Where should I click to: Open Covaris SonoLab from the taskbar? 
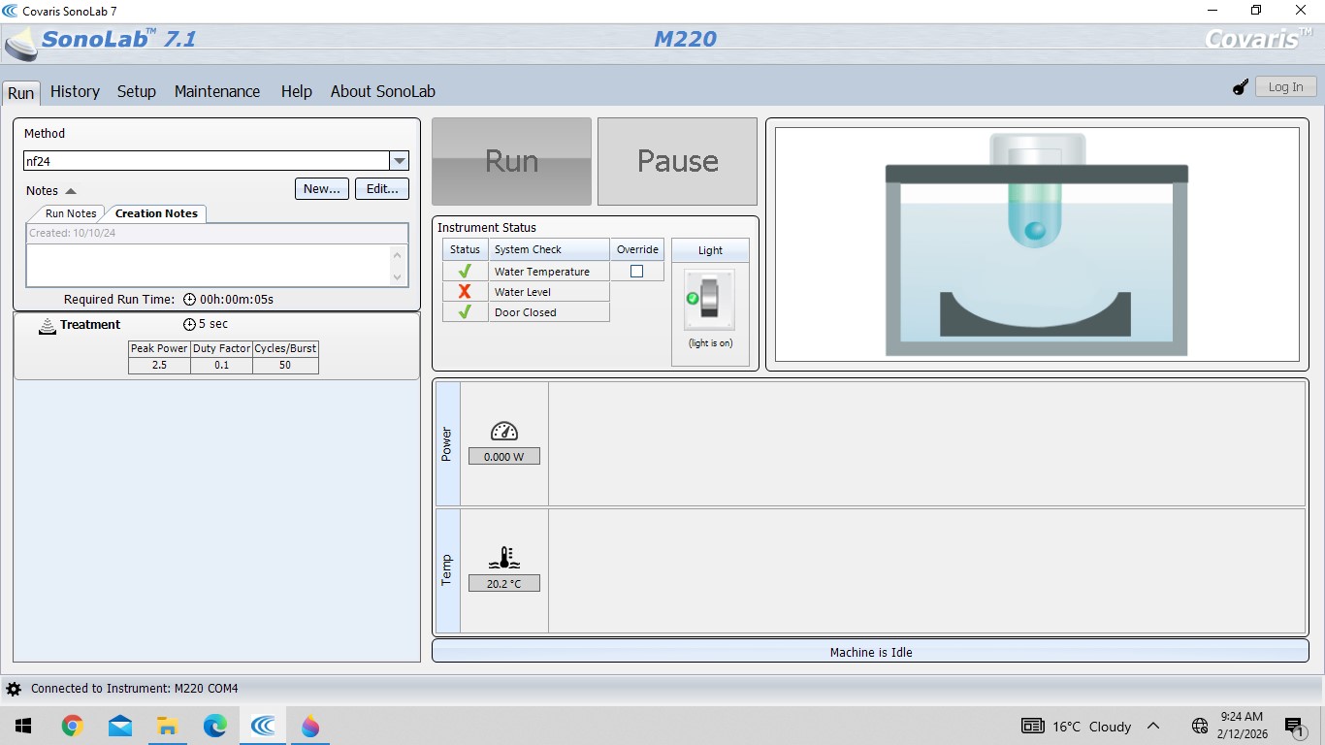262,726
